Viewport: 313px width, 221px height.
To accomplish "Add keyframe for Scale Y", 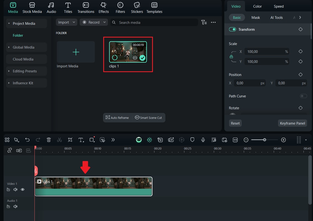I will [300, 62].
